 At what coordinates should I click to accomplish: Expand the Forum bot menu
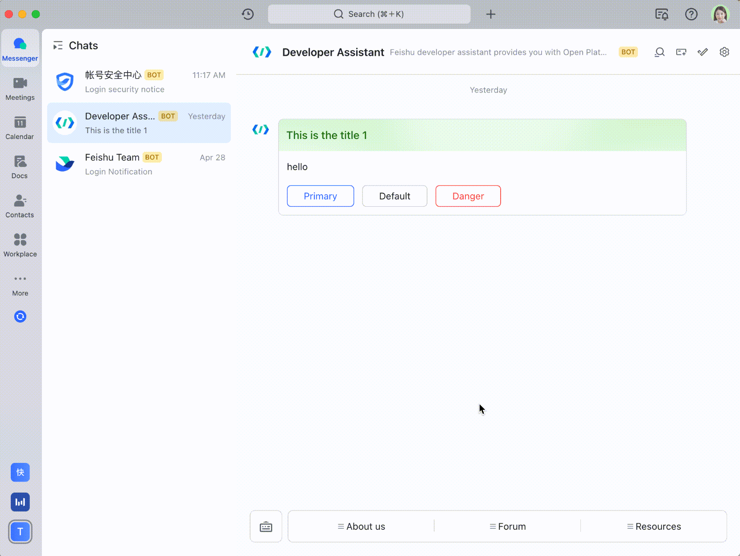pos(507,527)
